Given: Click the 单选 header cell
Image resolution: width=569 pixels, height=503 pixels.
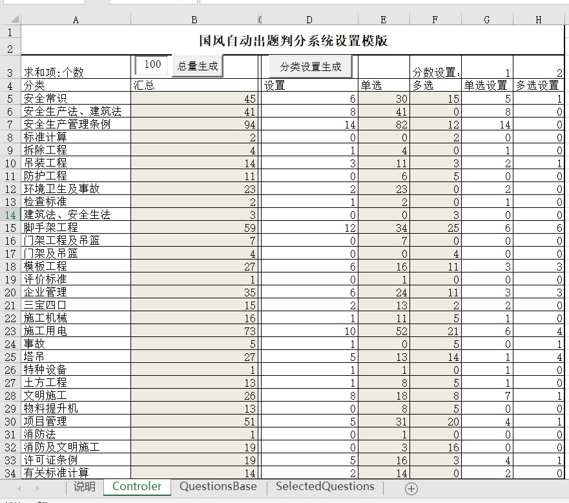Looking at the screenshot, I should point(384,85).
